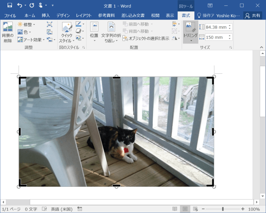Open the 表示 tab

[x=170, y=16]
